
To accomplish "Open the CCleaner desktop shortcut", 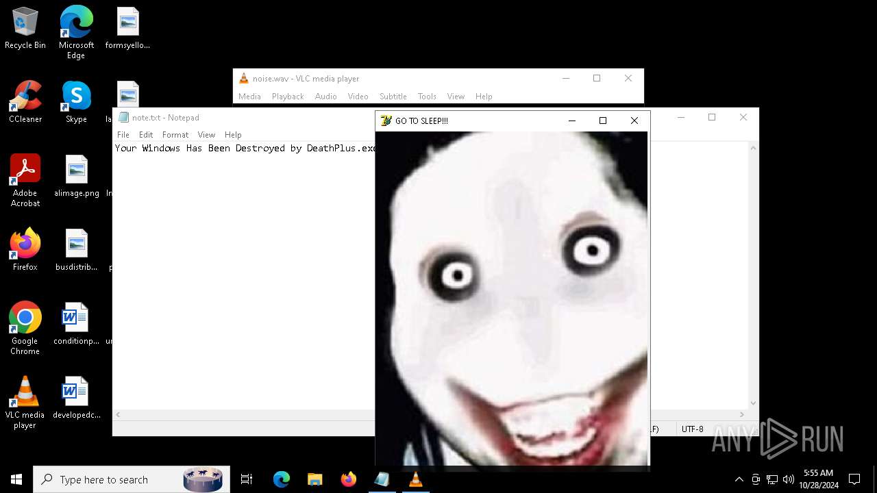I will [x=25, y=103].
